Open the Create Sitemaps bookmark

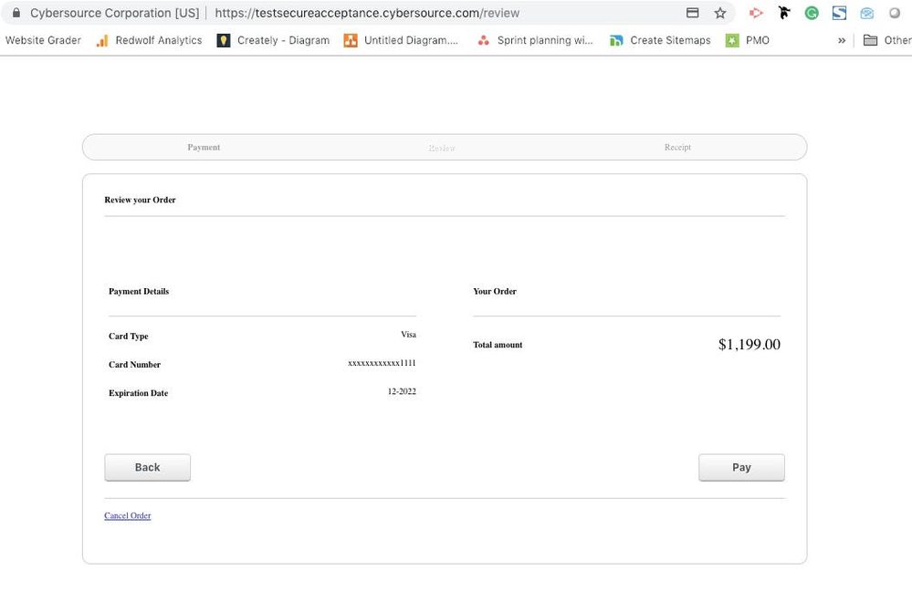(x=659, y=40)
